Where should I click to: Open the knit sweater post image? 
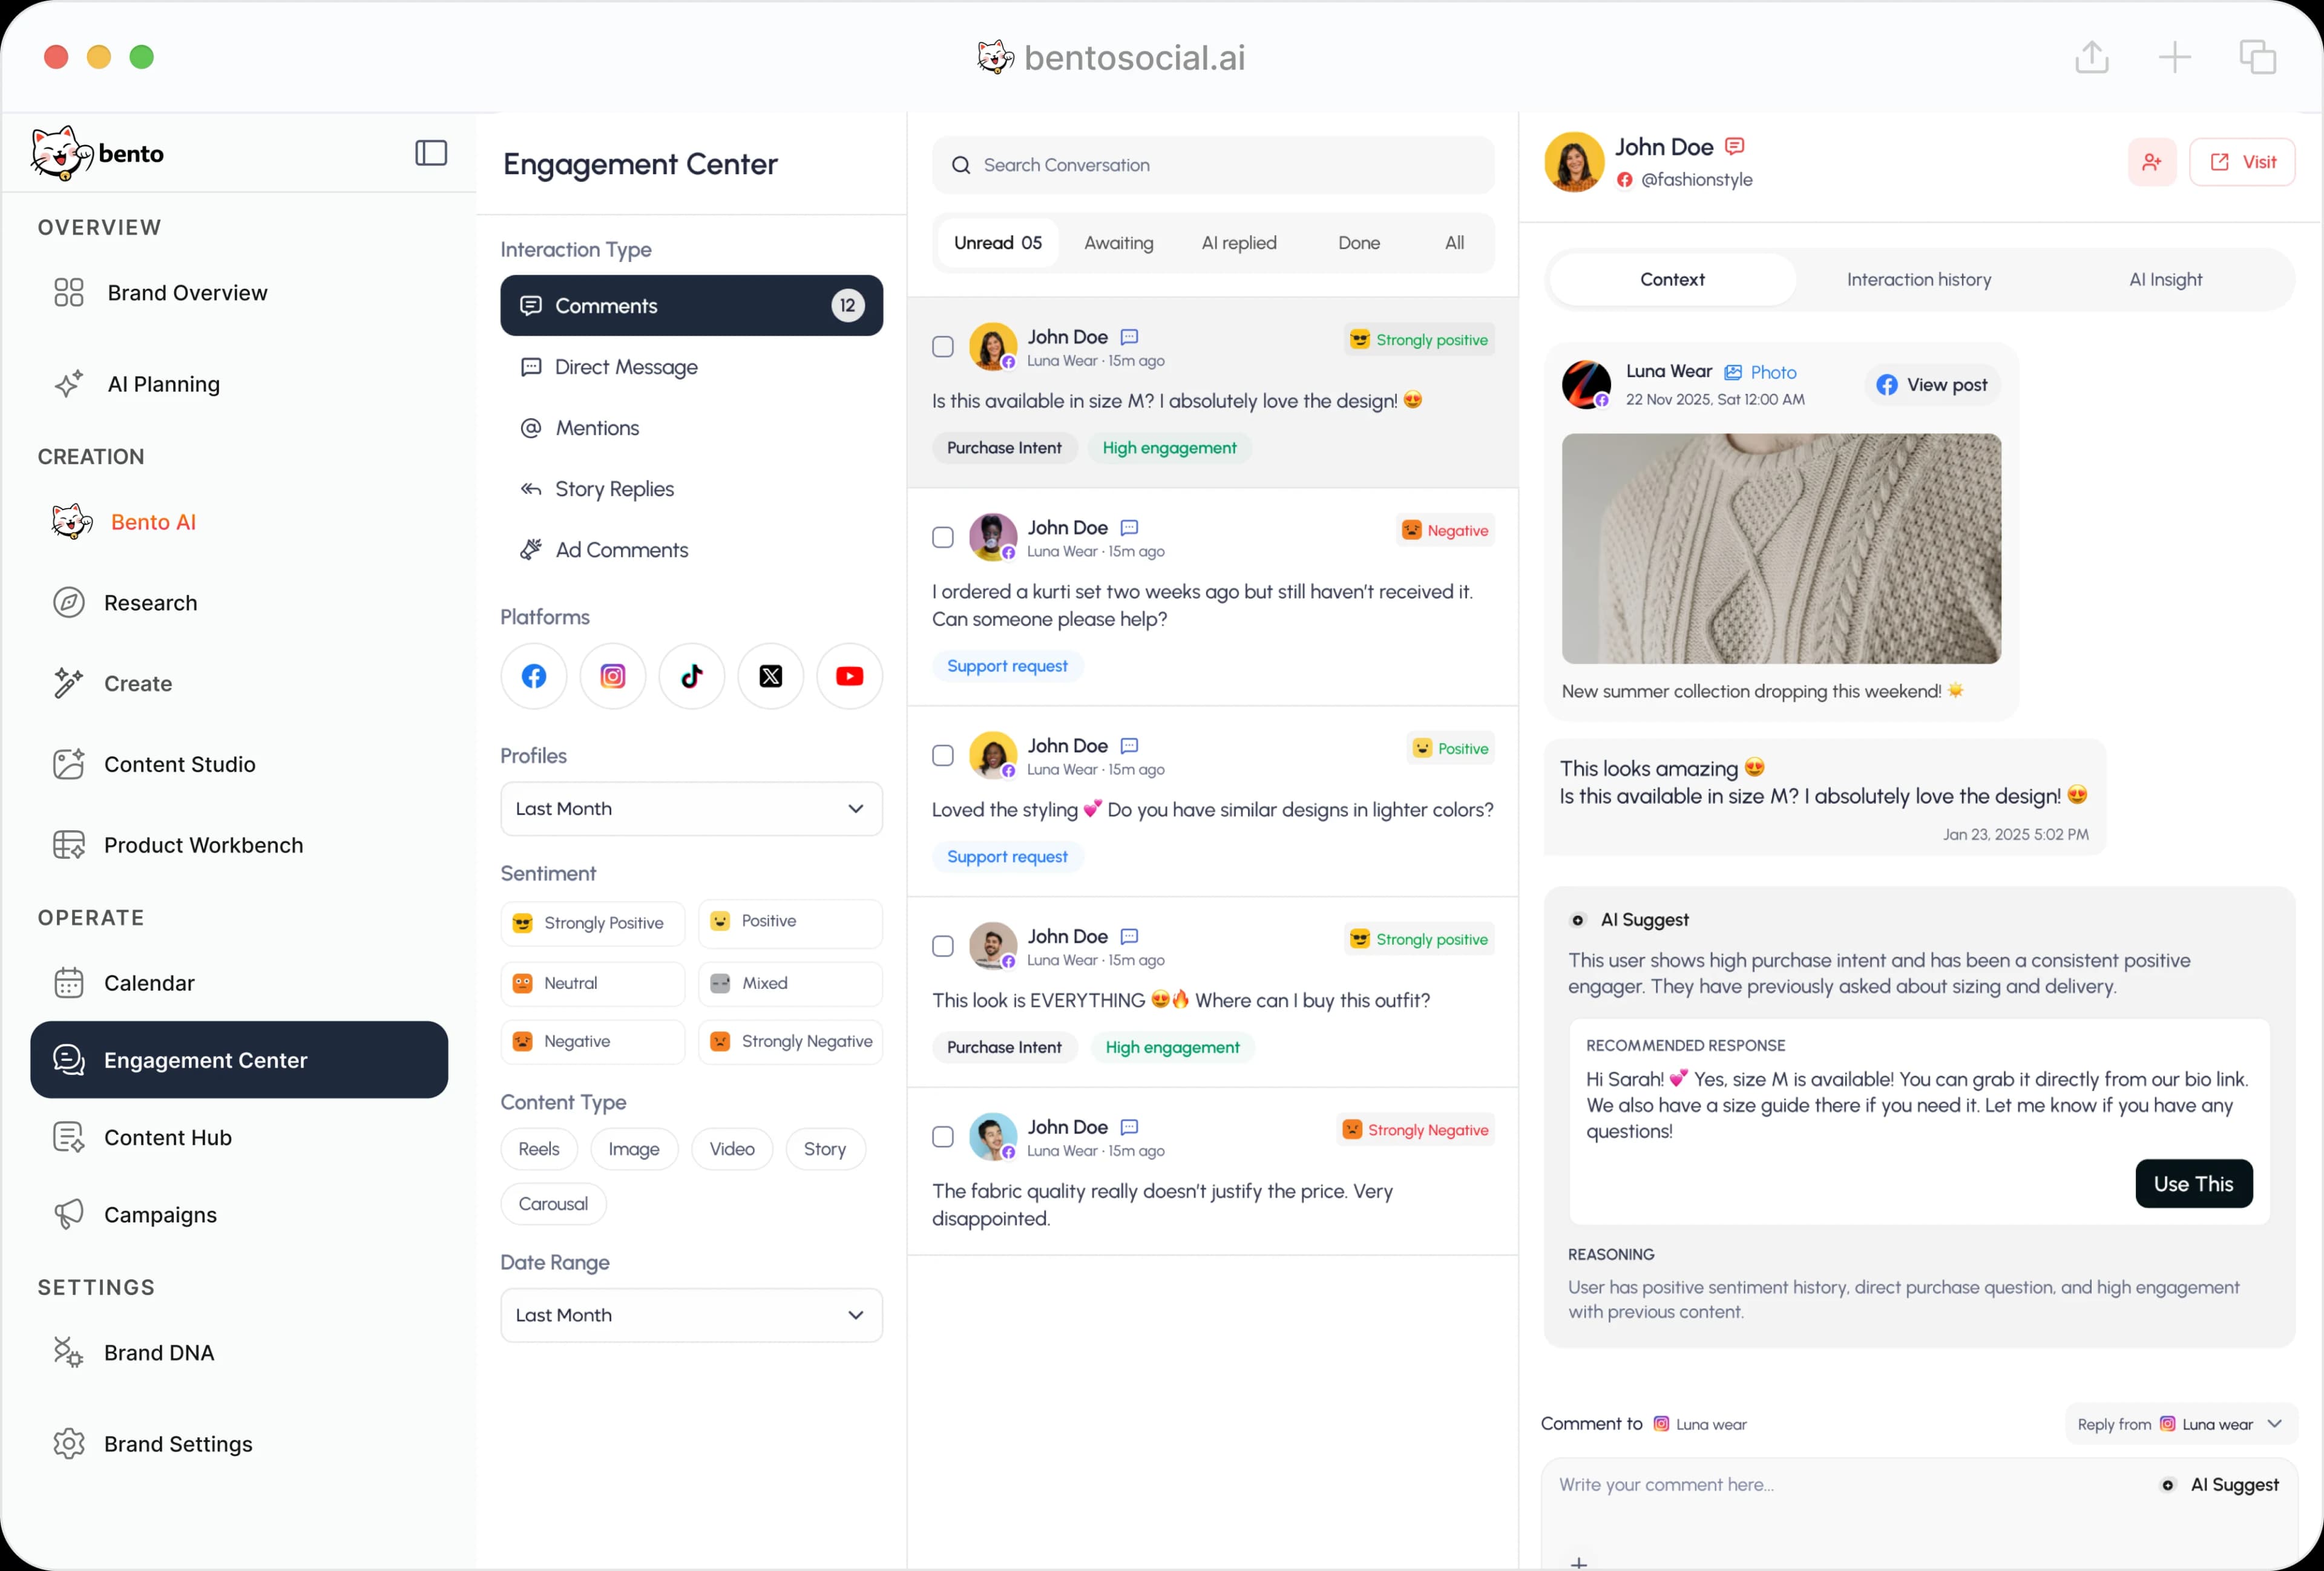point(1782,549)
